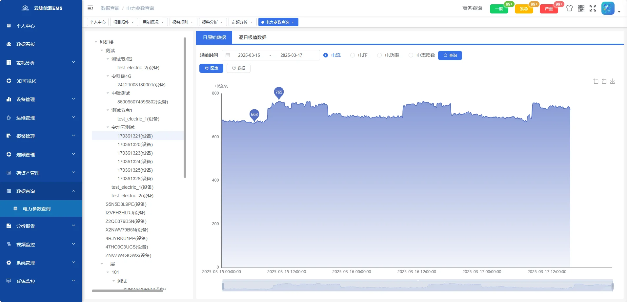Image resolution: width=627 pixels, height=302 pixels.
Task: Collapse the 安培云测试 tree node
Action: tap(108, 127)
